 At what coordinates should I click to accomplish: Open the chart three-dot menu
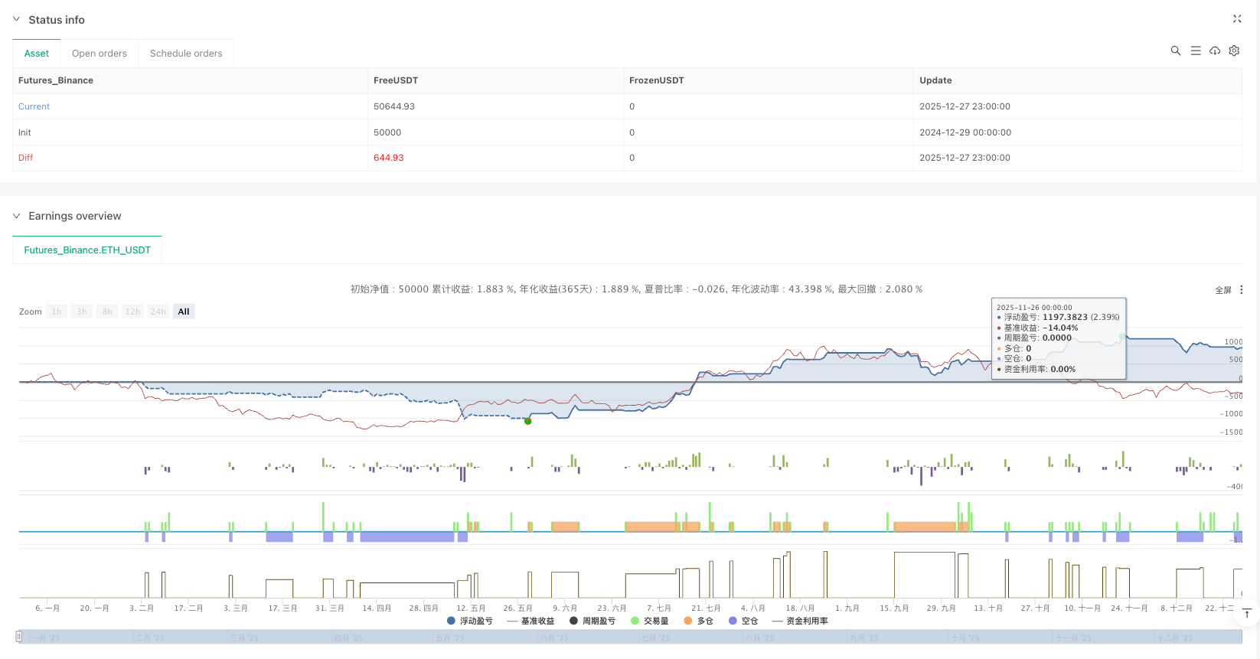1242,290
